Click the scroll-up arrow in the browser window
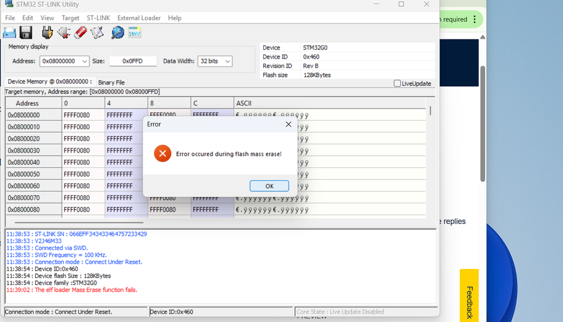 [x=482, y=37]
